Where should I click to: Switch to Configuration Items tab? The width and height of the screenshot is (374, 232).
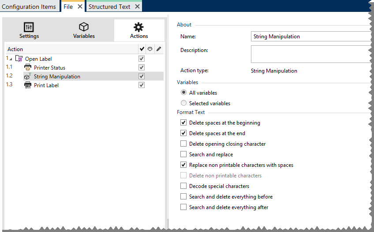click(29, 7)
